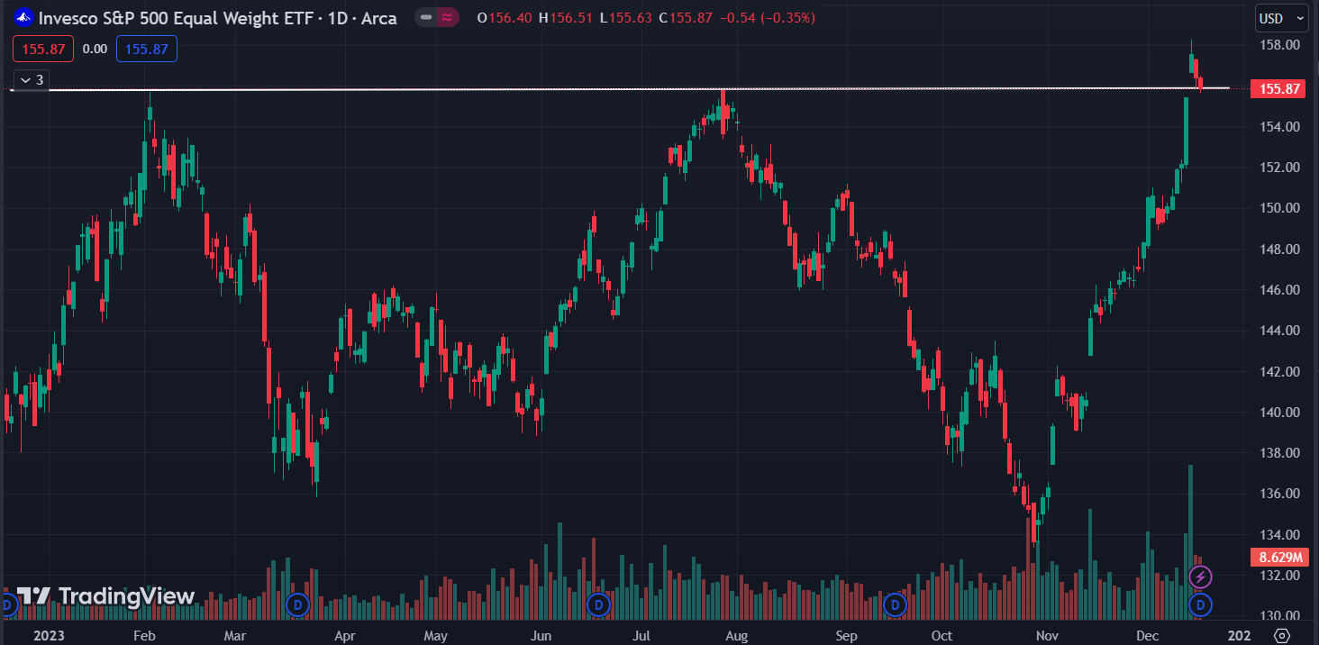Click the change value −0.54 (−0.35%)
The image size is (1319, 645).
pyautogui.click(x=766, y=18)
